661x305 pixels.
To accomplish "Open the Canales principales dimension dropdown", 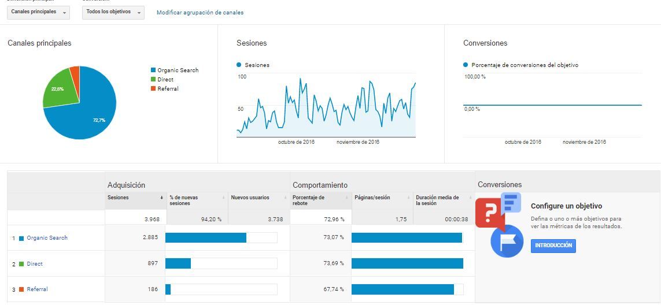I will [x=38, y=12].
